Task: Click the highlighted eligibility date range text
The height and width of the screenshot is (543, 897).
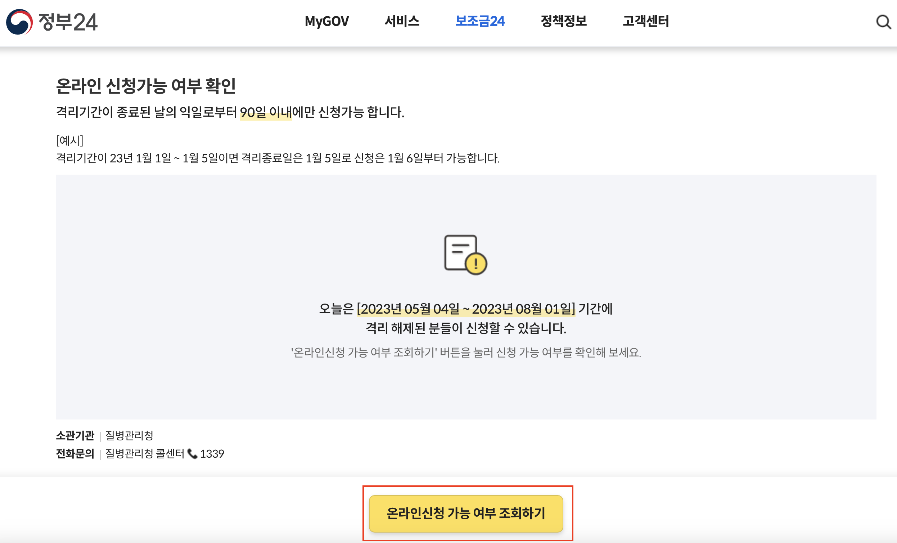Action: coord(466,310)
